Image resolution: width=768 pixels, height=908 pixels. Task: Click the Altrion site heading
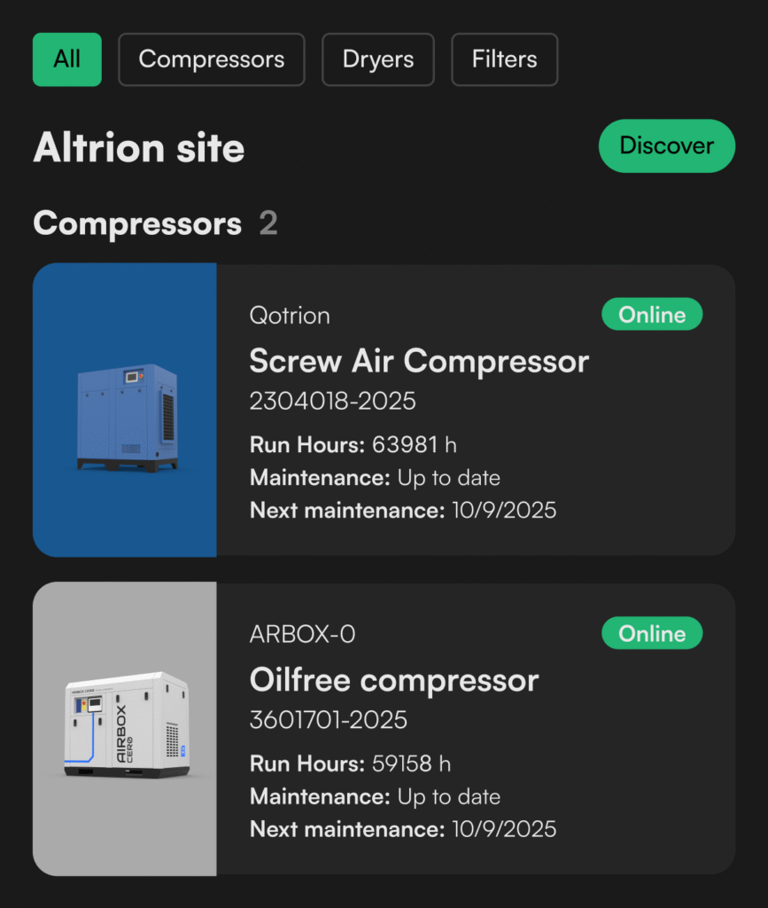point(139,147)
